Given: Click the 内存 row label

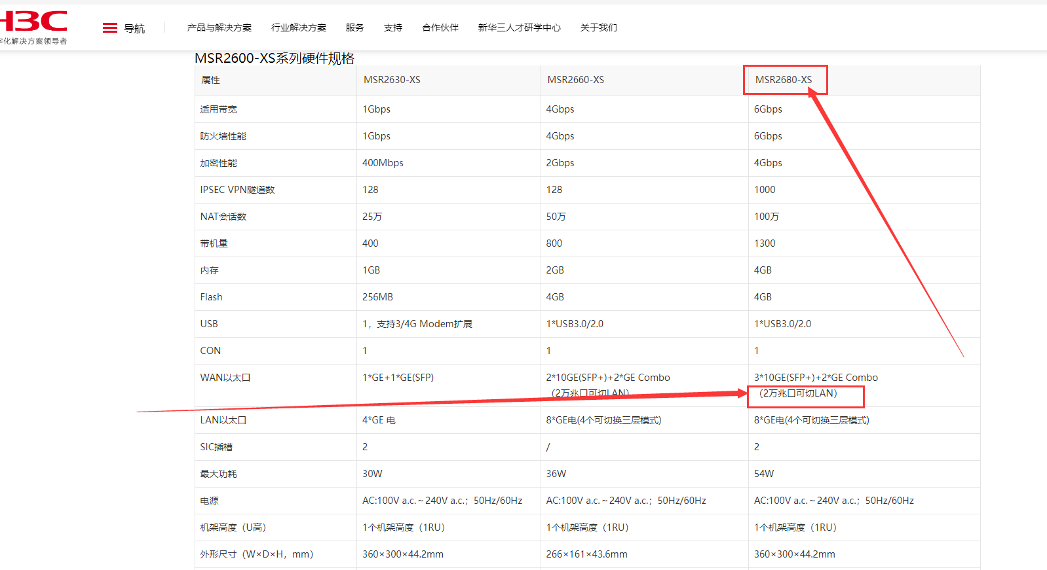Looking at the screenshot, I should [x=210, y=270].
